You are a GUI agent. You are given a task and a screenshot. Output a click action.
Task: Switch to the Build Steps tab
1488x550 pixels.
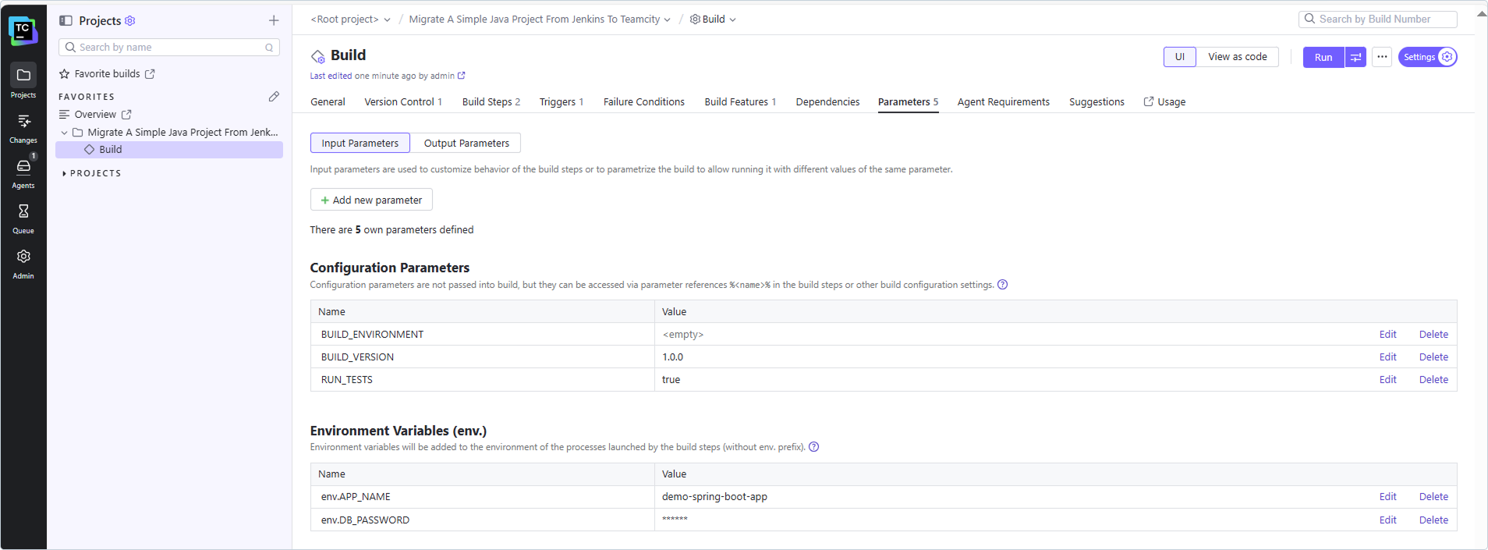pos(491,102)
